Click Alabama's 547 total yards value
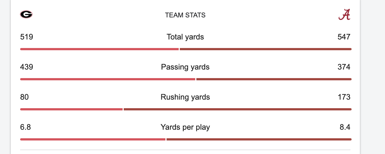 pos(344,37)
